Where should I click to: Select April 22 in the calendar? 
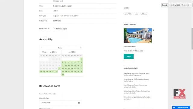81,68
